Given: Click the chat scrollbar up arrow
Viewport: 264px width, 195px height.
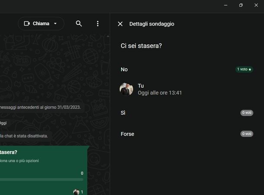Looking at the screenshot, I should pyautogui.click(x=108, y=36).
